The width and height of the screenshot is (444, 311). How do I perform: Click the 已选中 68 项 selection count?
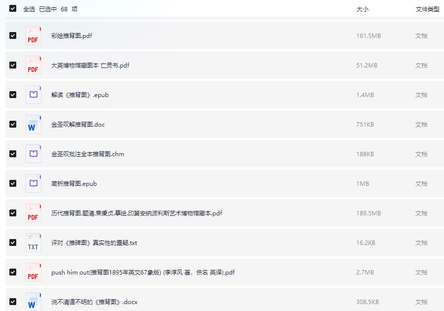[58, 9]
